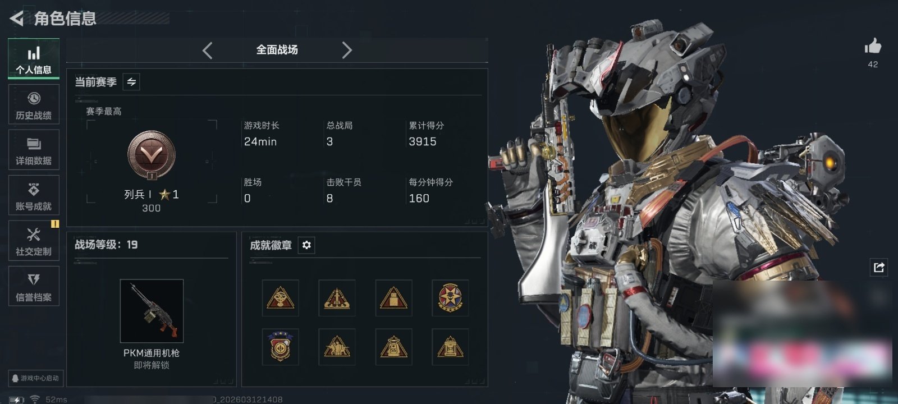This screenshot has width=898, height=404.
Task: Click the 全面战场 mode title
Action: pos(277,50)
